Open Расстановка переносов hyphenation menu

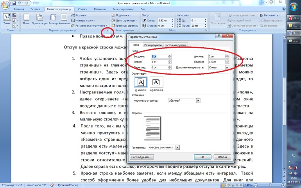89,25
